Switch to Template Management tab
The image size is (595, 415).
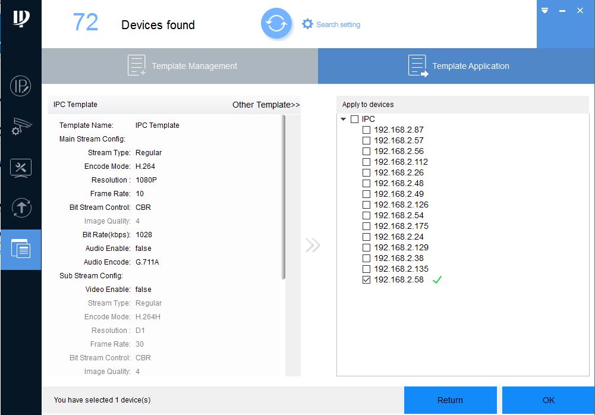pyautogui.click(x=180, y=66)
